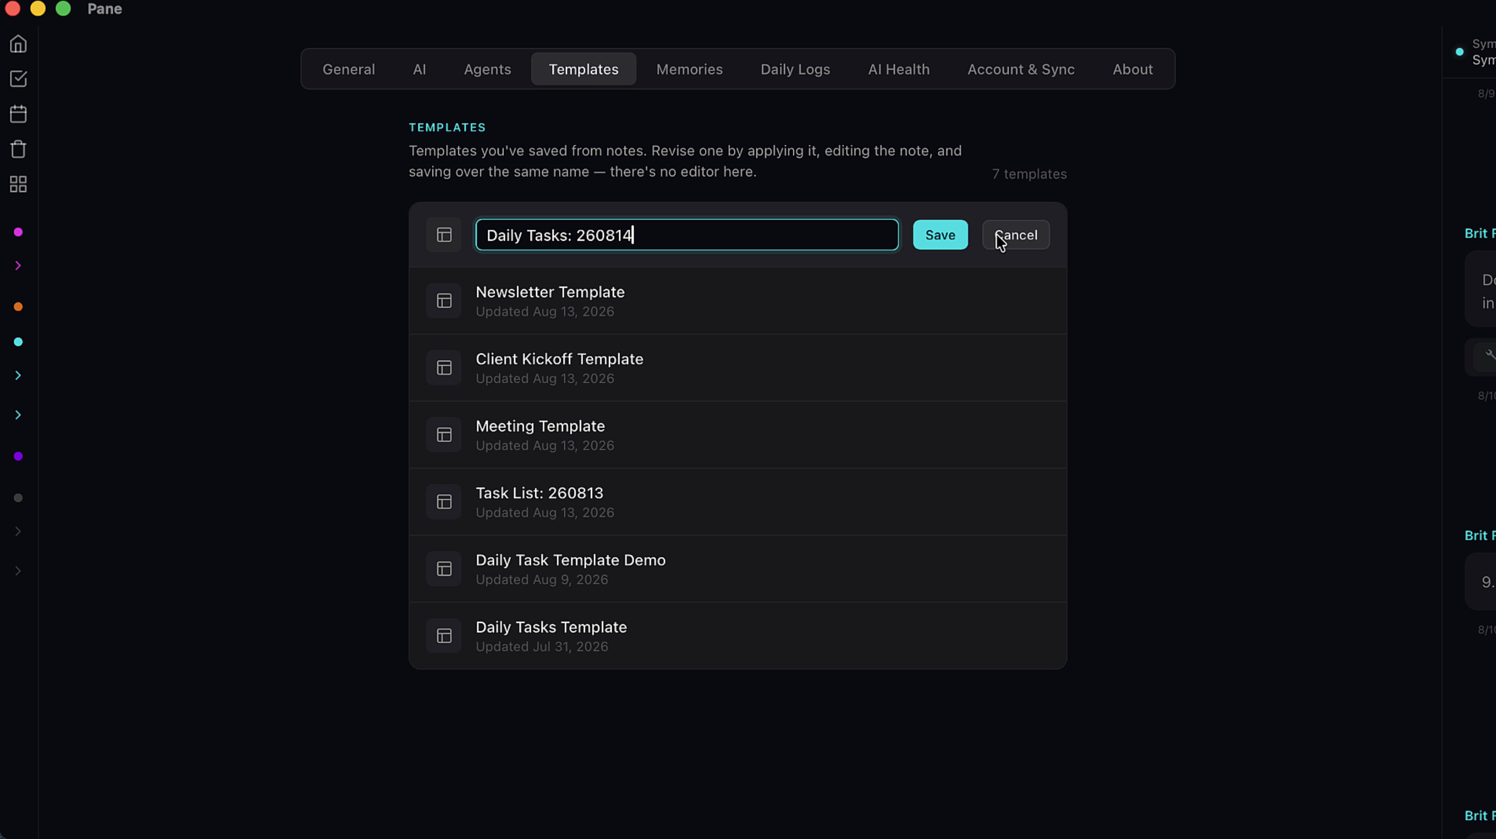Click the 'Updated Aug 9, 2026' text
Image resolution: width=1496 pixels, height=839 pixels.
click(542, 580)
